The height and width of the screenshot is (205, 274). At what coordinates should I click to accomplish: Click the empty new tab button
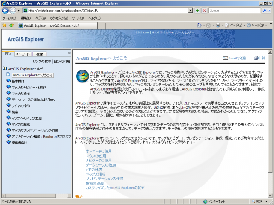coord(101,26)
